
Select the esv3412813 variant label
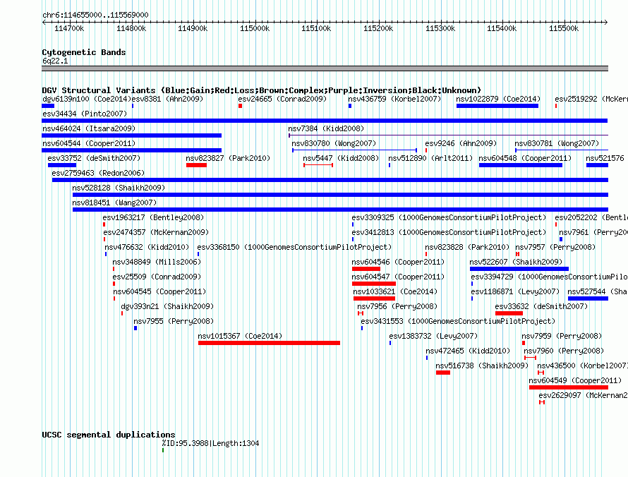click(449, 232)
